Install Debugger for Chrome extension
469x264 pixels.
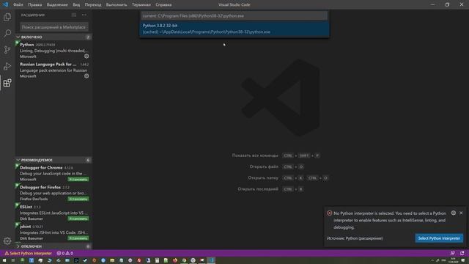[78, 179]
